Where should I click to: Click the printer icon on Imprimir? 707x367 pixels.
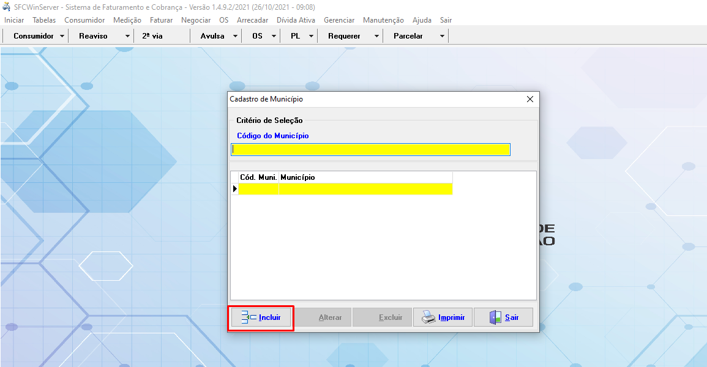[x=428, y=317]
